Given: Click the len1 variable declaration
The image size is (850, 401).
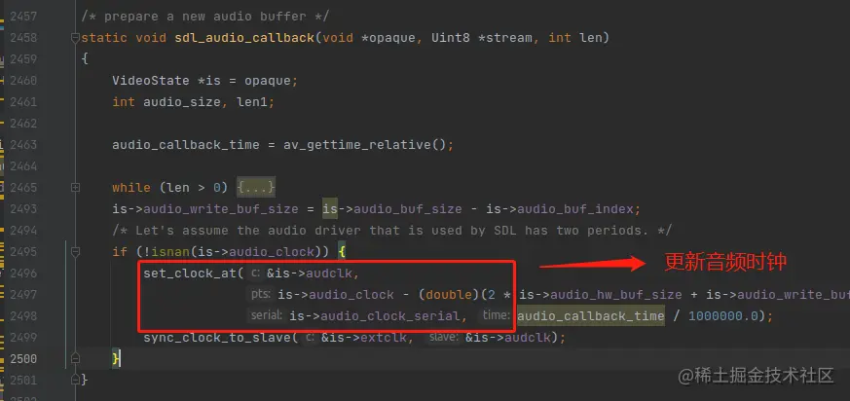Looking at the screenshot, I should coord(252,102).
